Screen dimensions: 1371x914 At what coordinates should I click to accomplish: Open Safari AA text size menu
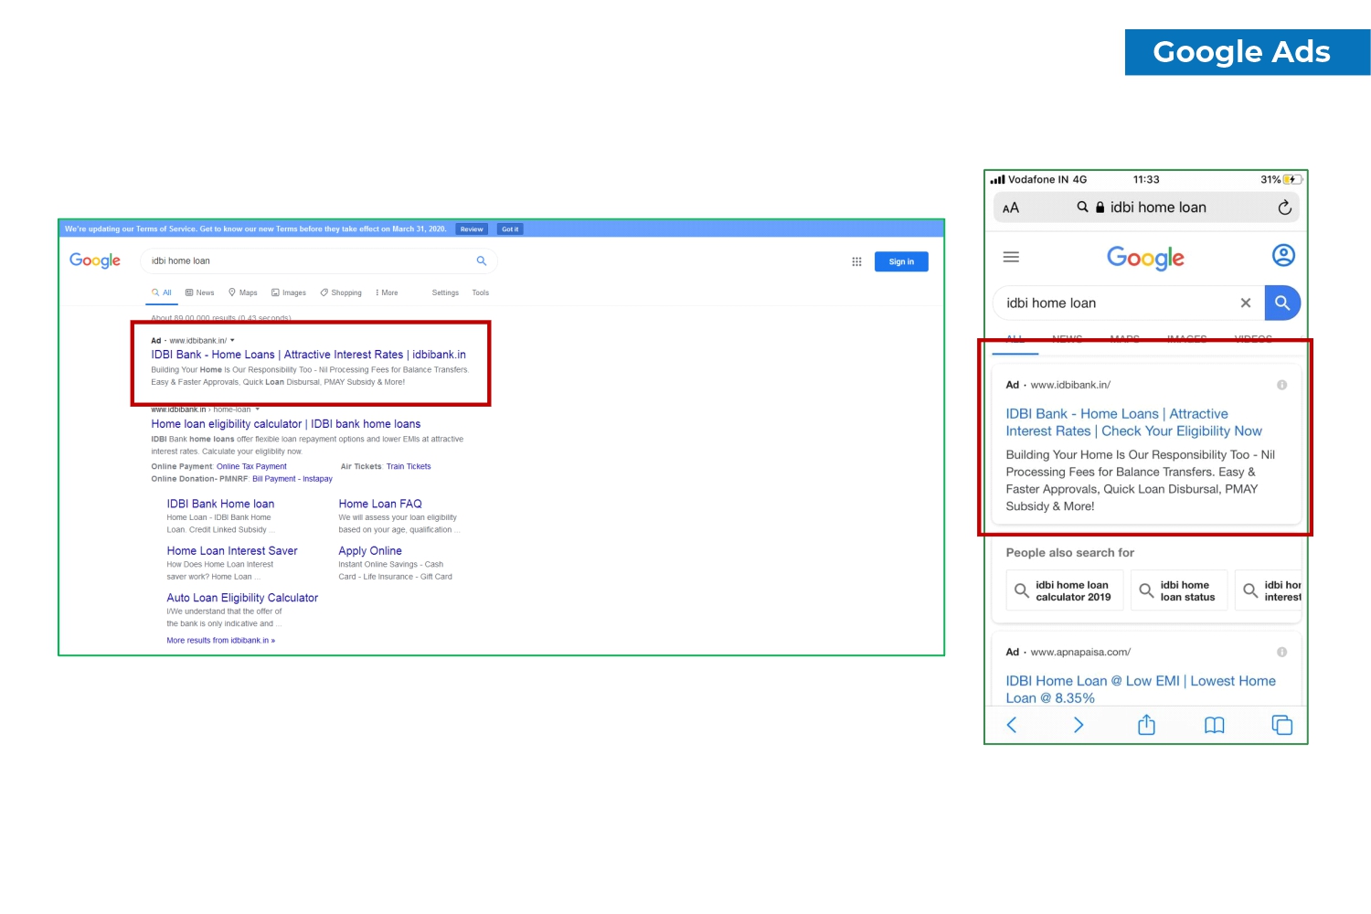1011,208
